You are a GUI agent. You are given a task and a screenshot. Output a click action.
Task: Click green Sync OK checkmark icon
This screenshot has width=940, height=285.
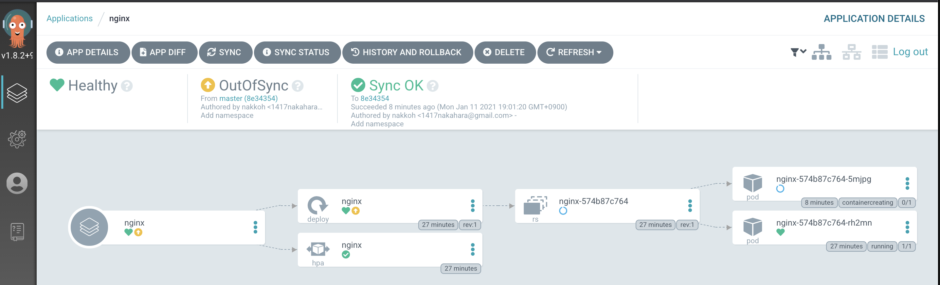358,85
